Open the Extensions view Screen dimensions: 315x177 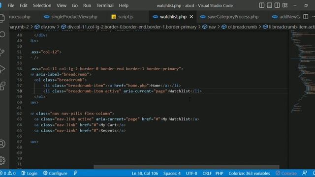2,86
